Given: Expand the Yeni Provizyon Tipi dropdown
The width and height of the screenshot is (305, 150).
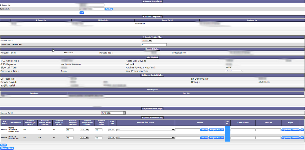Looking at the screenshot, I should [235, 71].
